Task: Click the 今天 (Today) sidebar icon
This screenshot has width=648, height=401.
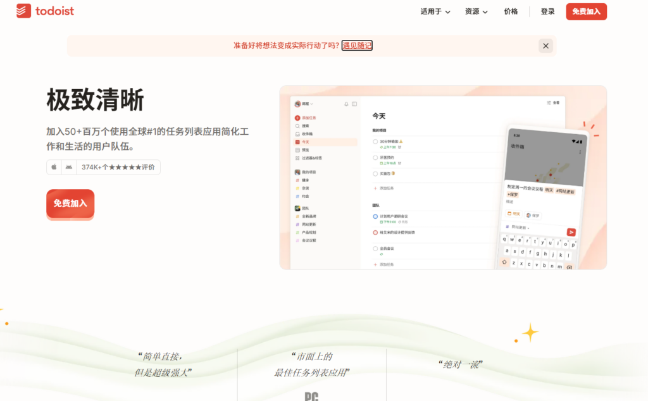Action: click(296, 140)
